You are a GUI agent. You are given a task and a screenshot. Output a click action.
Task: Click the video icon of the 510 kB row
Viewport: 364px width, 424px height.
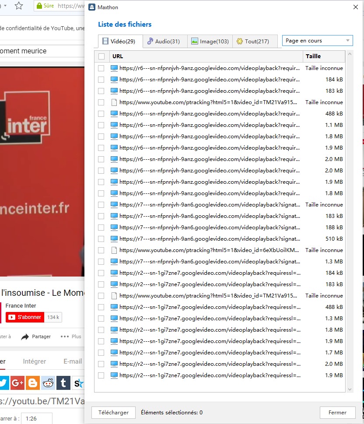tap(114, 239)
